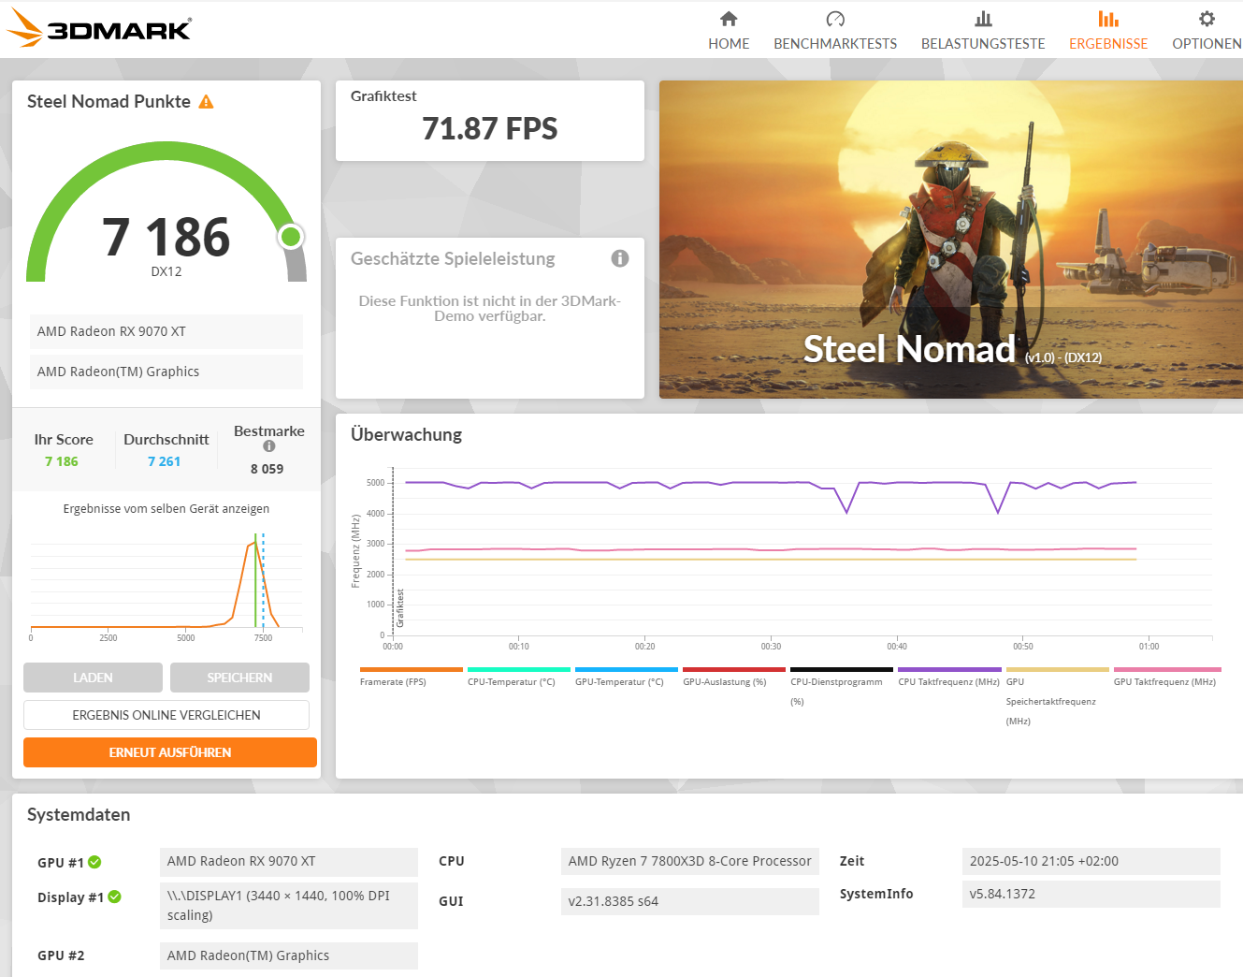
Task: Click the 7 186 score number
Action: (x=166, y=237)
